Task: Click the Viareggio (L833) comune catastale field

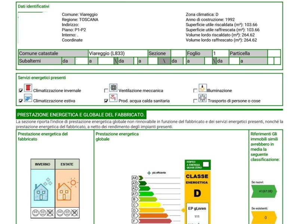Action: tap(118, 53)
